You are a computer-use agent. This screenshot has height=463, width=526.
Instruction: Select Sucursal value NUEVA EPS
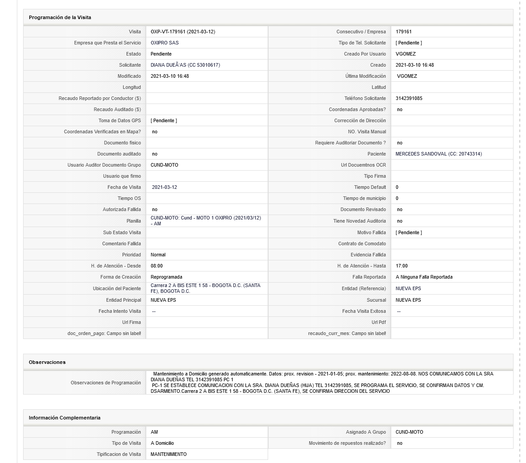click(408, 300)
